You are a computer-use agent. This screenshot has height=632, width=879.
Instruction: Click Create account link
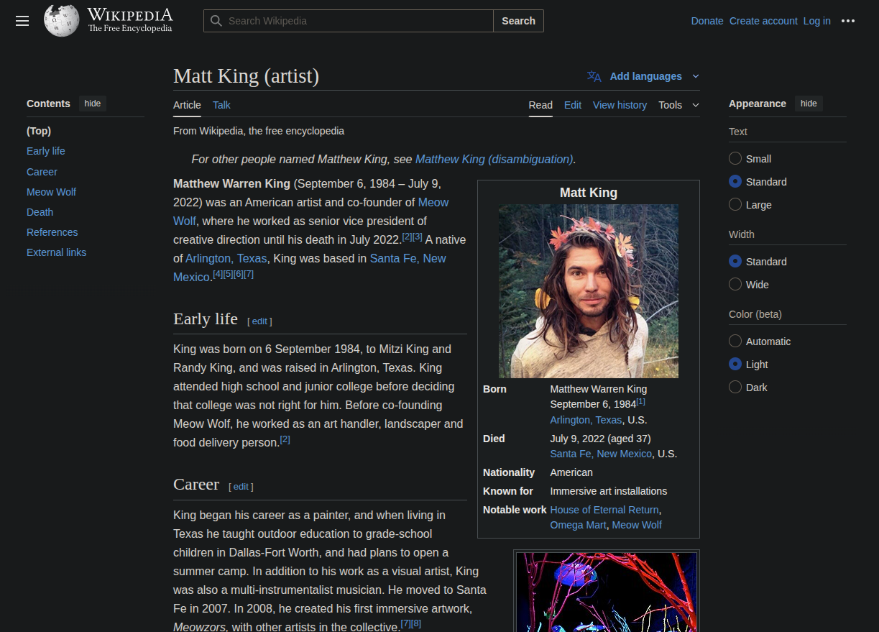763,21
